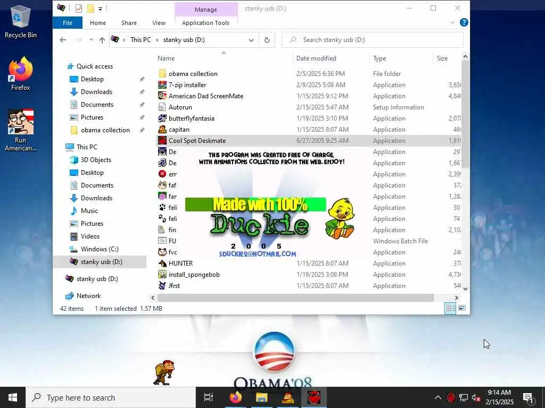Viewport: 545px width, 408px height.
Task: Select the American Dad ScreenMate file icon
Action: click(162, 96)
